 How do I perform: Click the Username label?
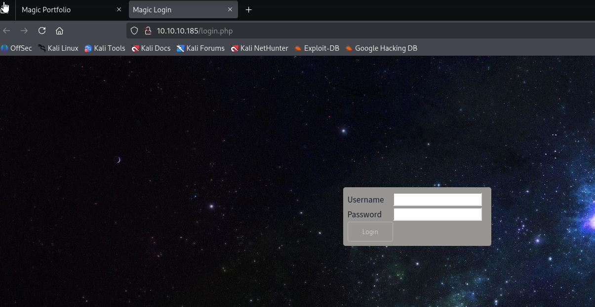tap(365, 200)
